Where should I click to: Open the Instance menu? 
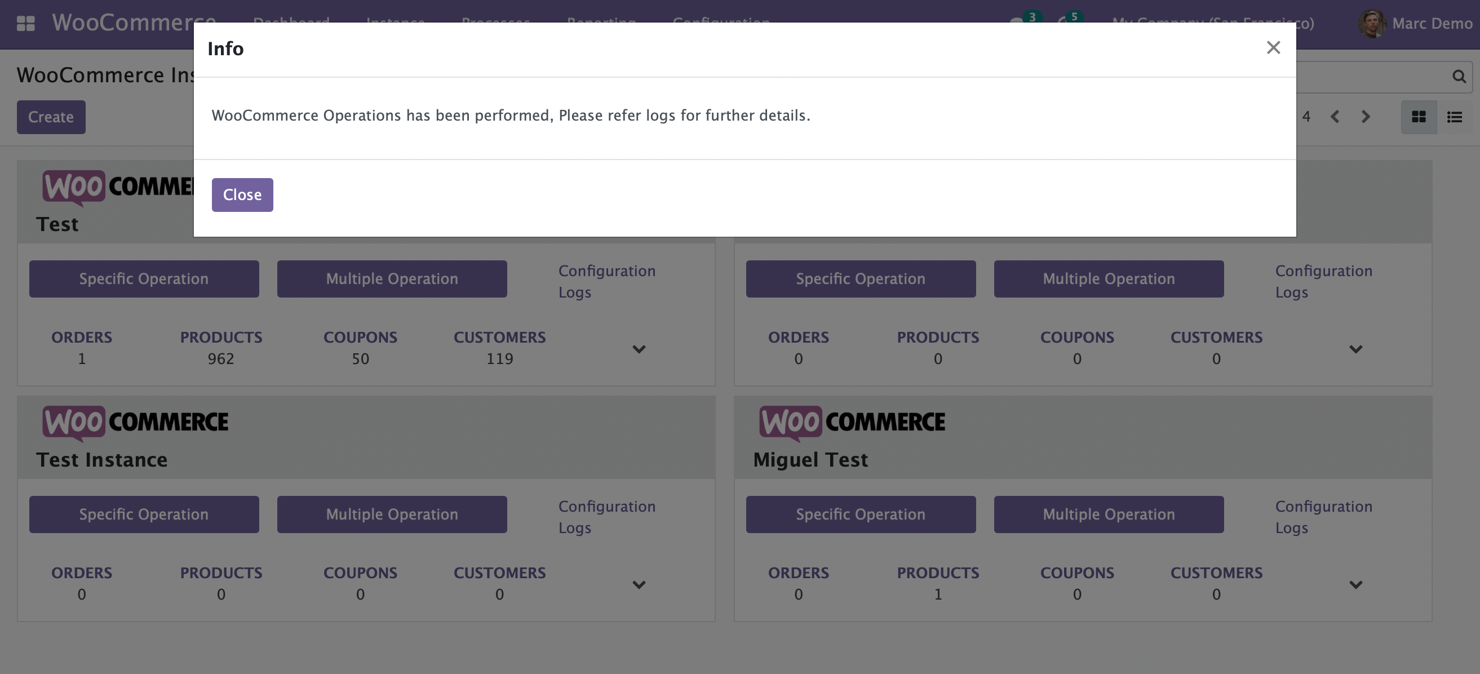pos(395,22)
